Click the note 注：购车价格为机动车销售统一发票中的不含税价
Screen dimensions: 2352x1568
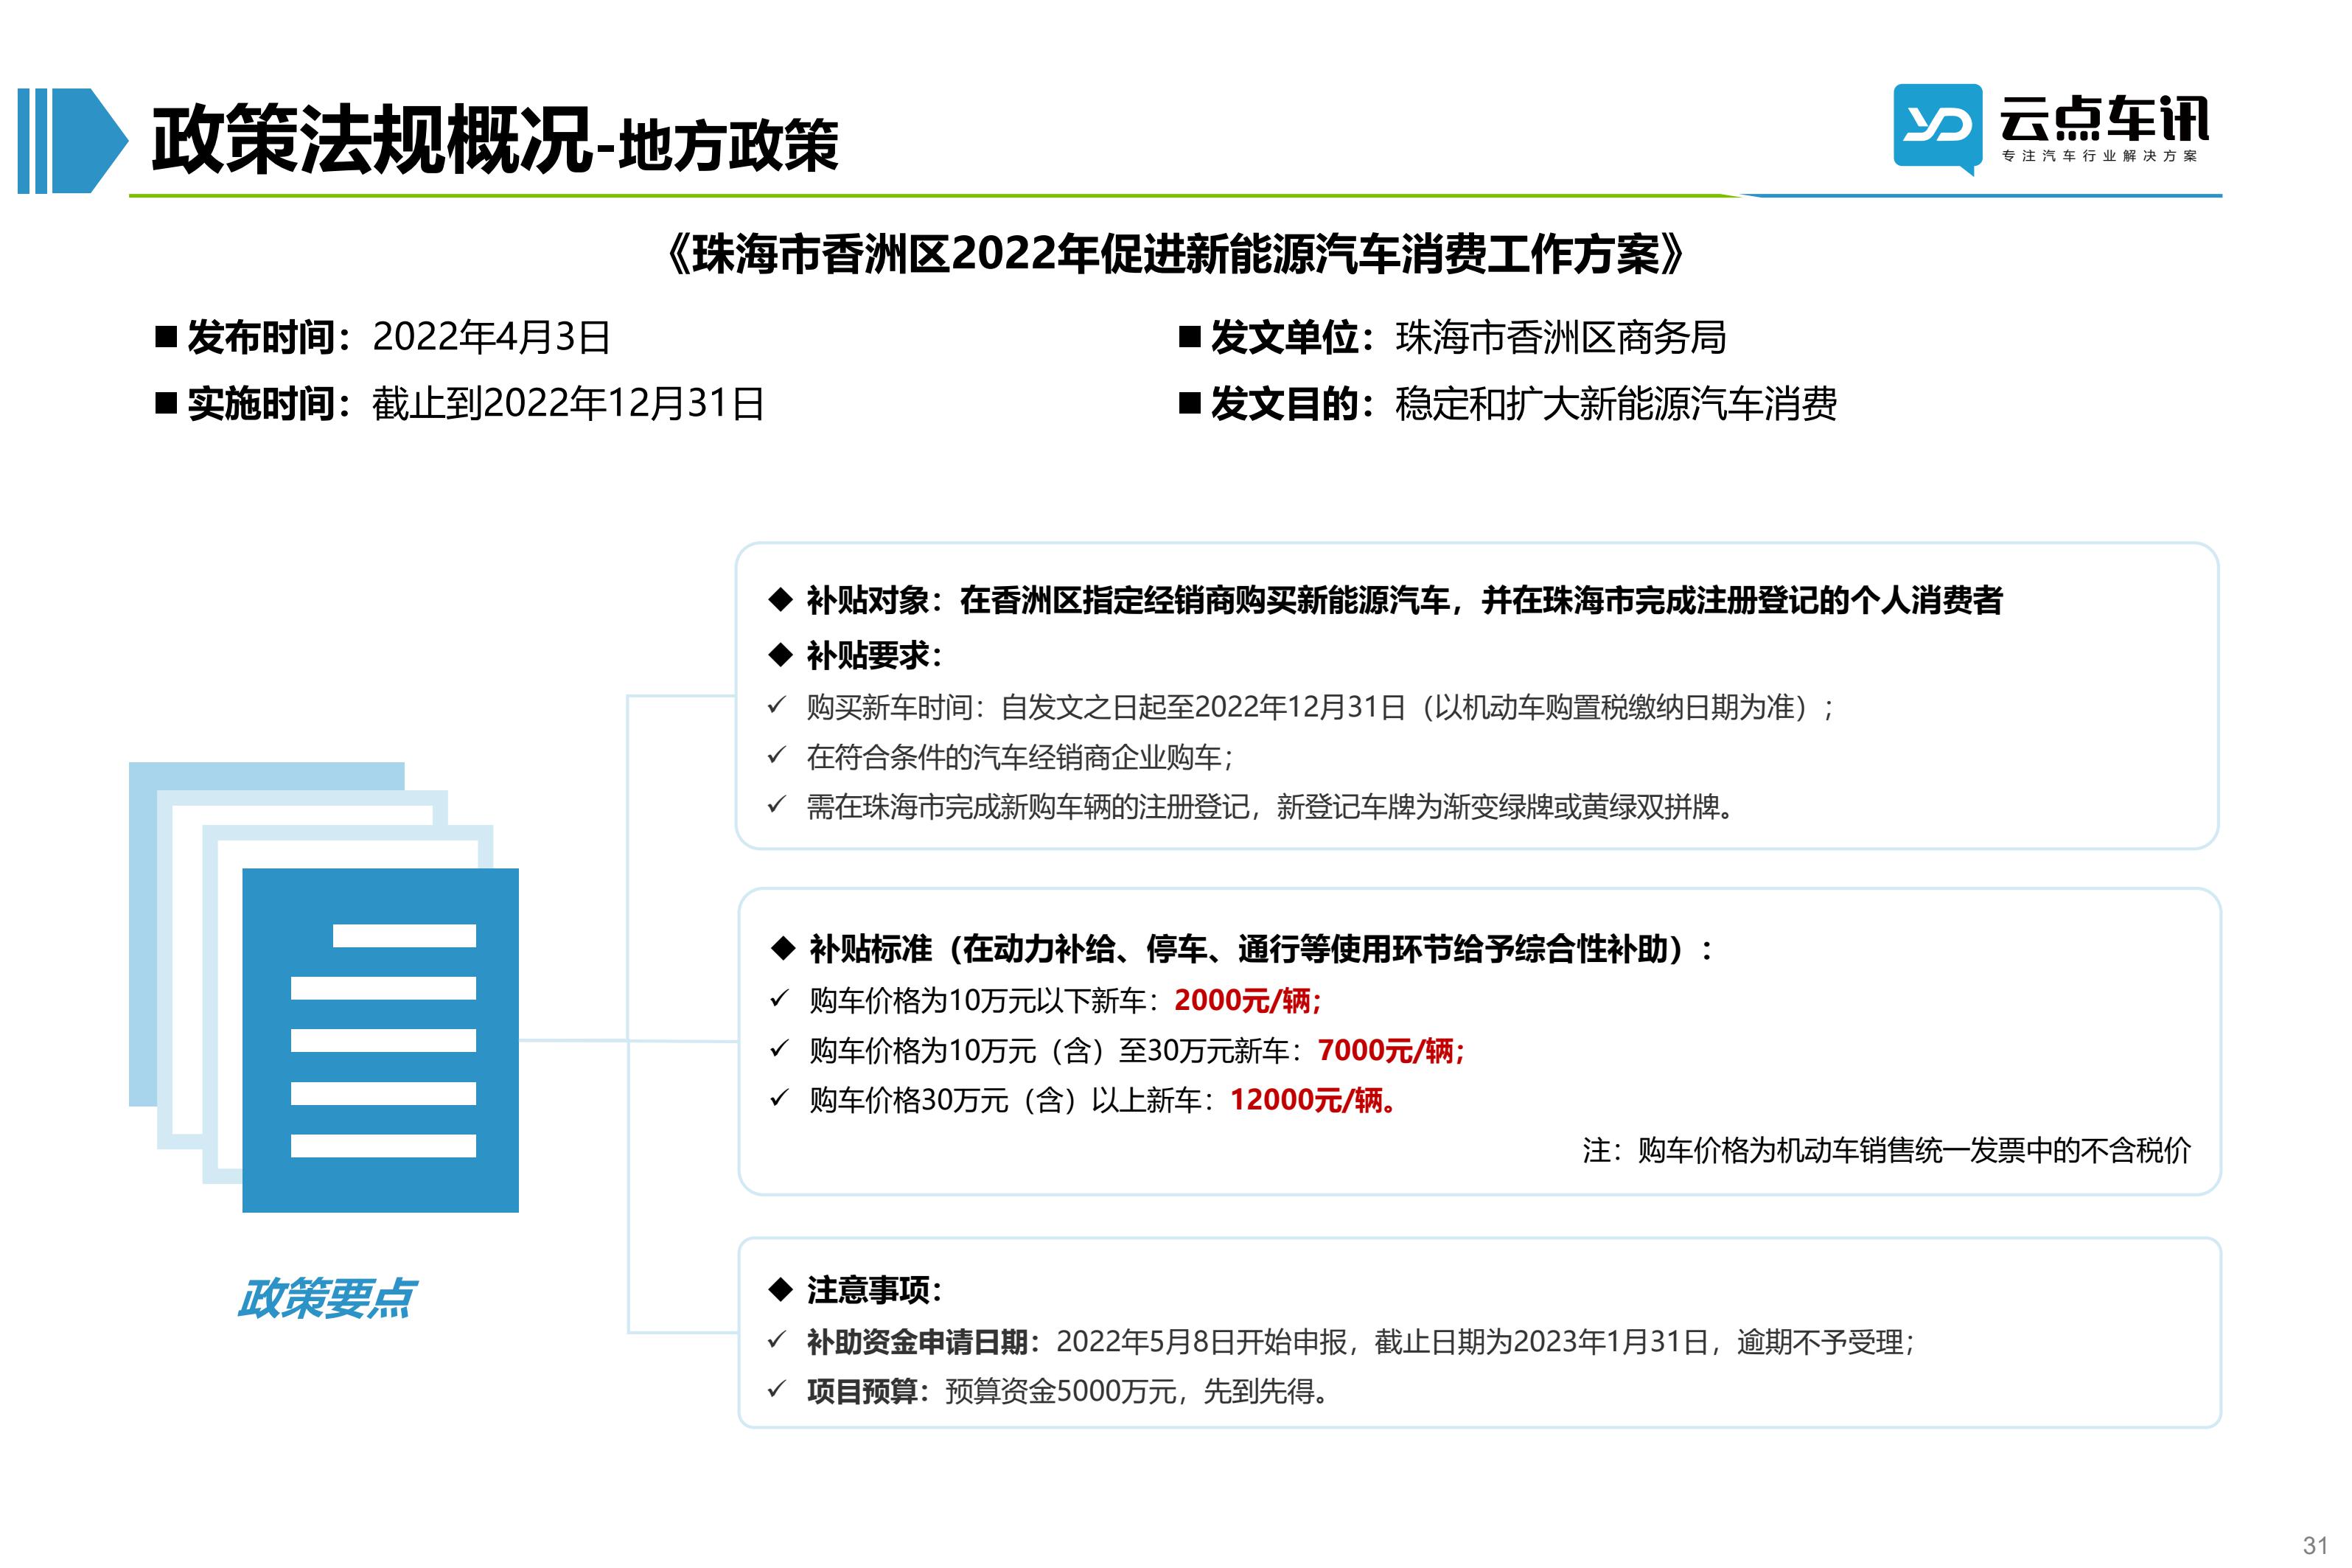coord(1886,1150)
